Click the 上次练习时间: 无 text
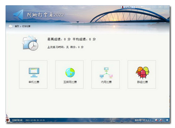Image resolution: width=175 pixels, height=128 pixels. click(x=58, y=47)
